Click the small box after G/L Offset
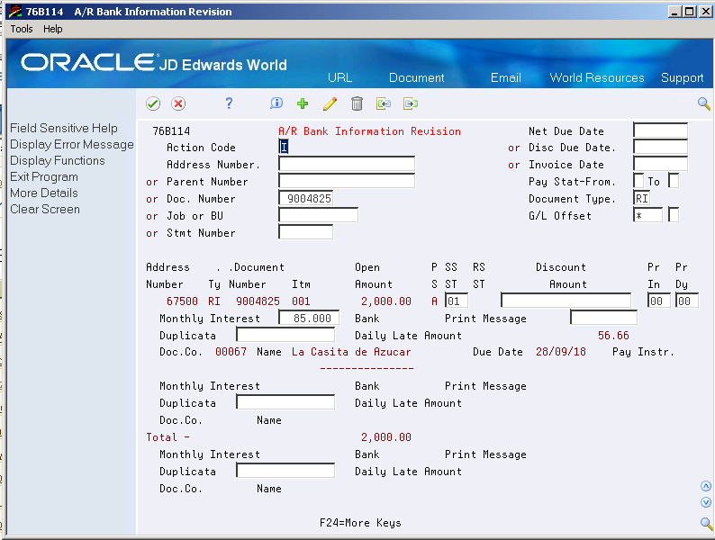Image resolution: width=715 pixels, height=540 pixels. tap(674, 215)
